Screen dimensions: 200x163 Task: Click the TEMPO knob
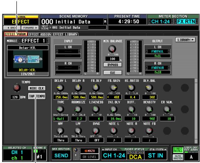click(x=17, y=88)
